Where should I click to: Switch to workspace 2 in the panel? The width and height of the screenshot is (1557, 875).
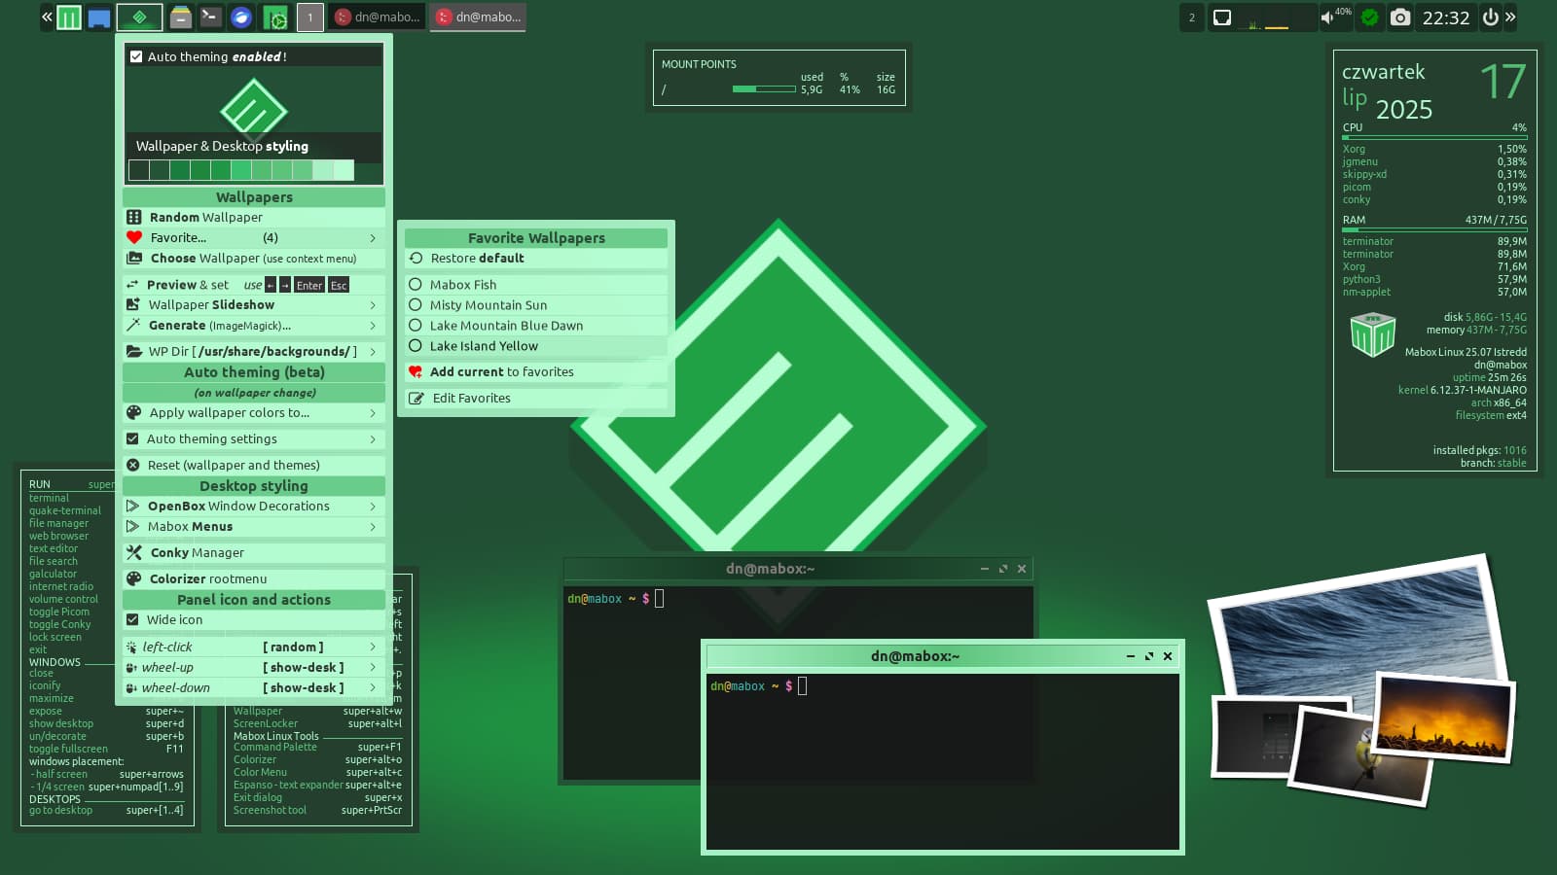coord(1191,17)
